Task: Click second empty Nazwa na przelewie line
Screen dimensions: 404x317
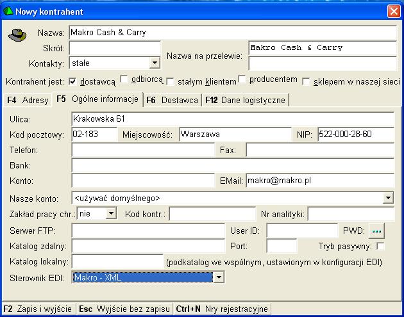Action: coord(323,63)
